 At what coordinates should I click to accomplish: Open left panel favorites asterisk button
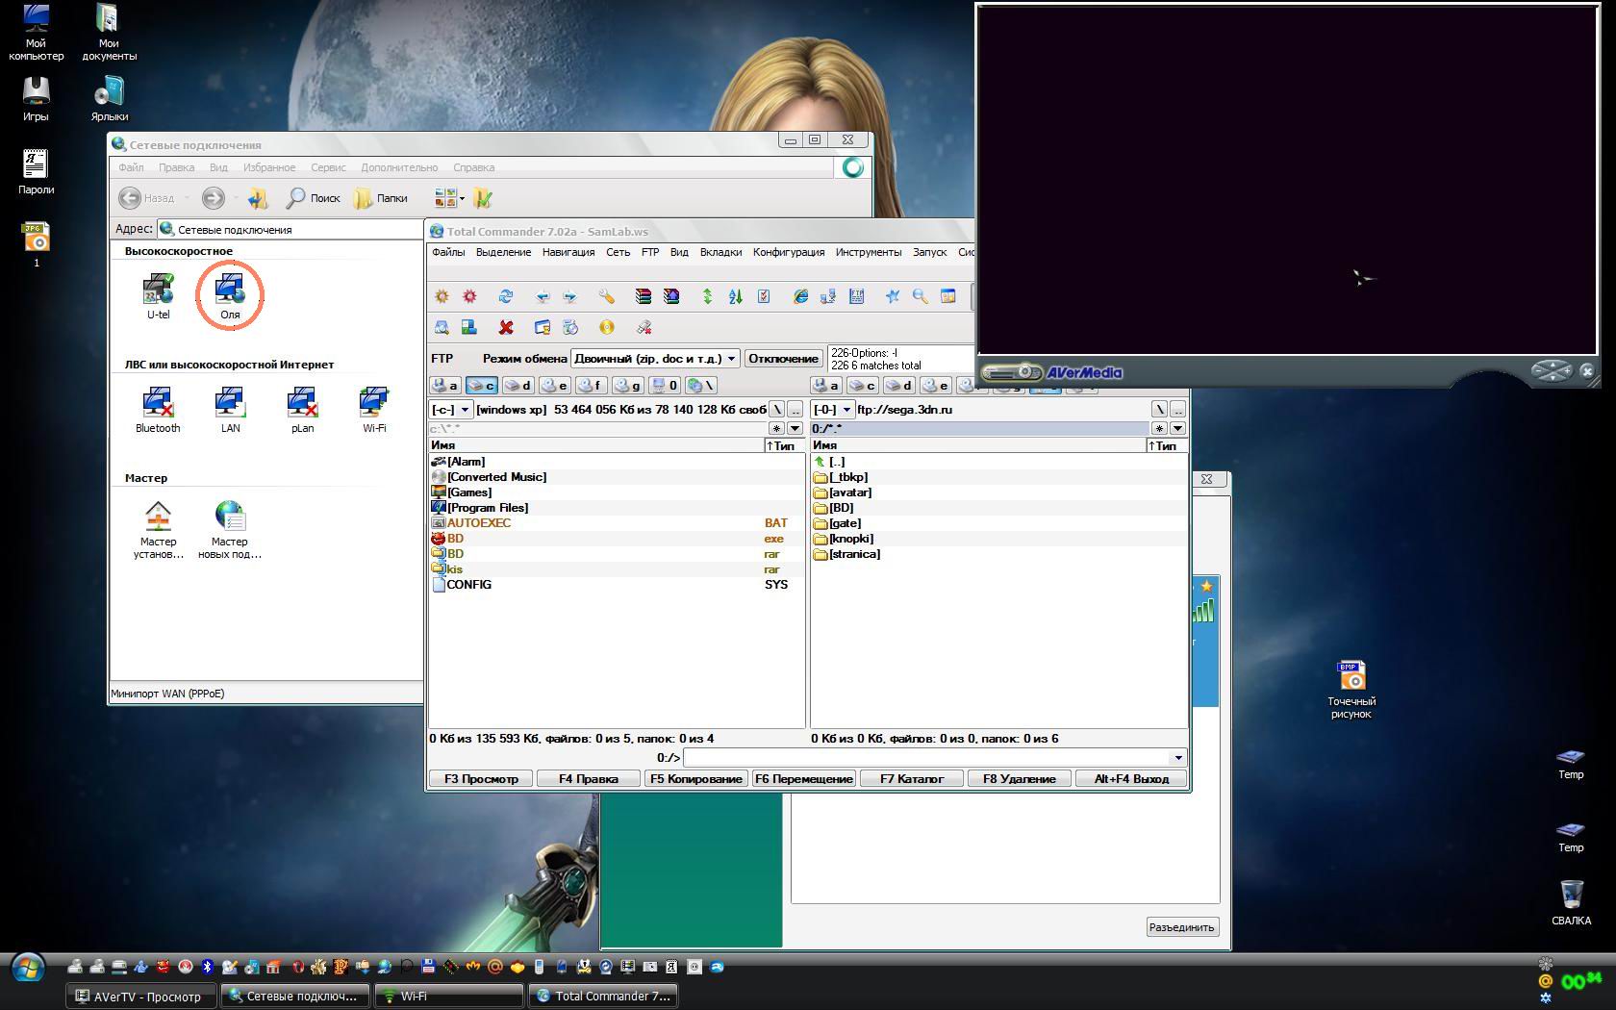[x=776, y=428]
